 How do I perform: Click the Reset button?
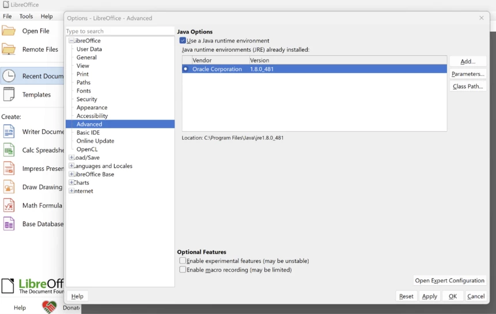coord(406,296)
